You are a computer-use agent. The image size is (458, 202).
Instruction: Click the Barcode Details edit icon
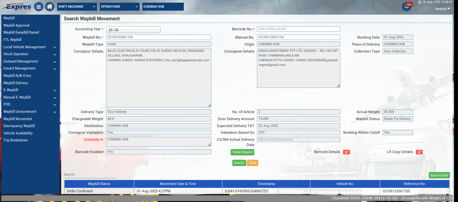tap(346, 152)
